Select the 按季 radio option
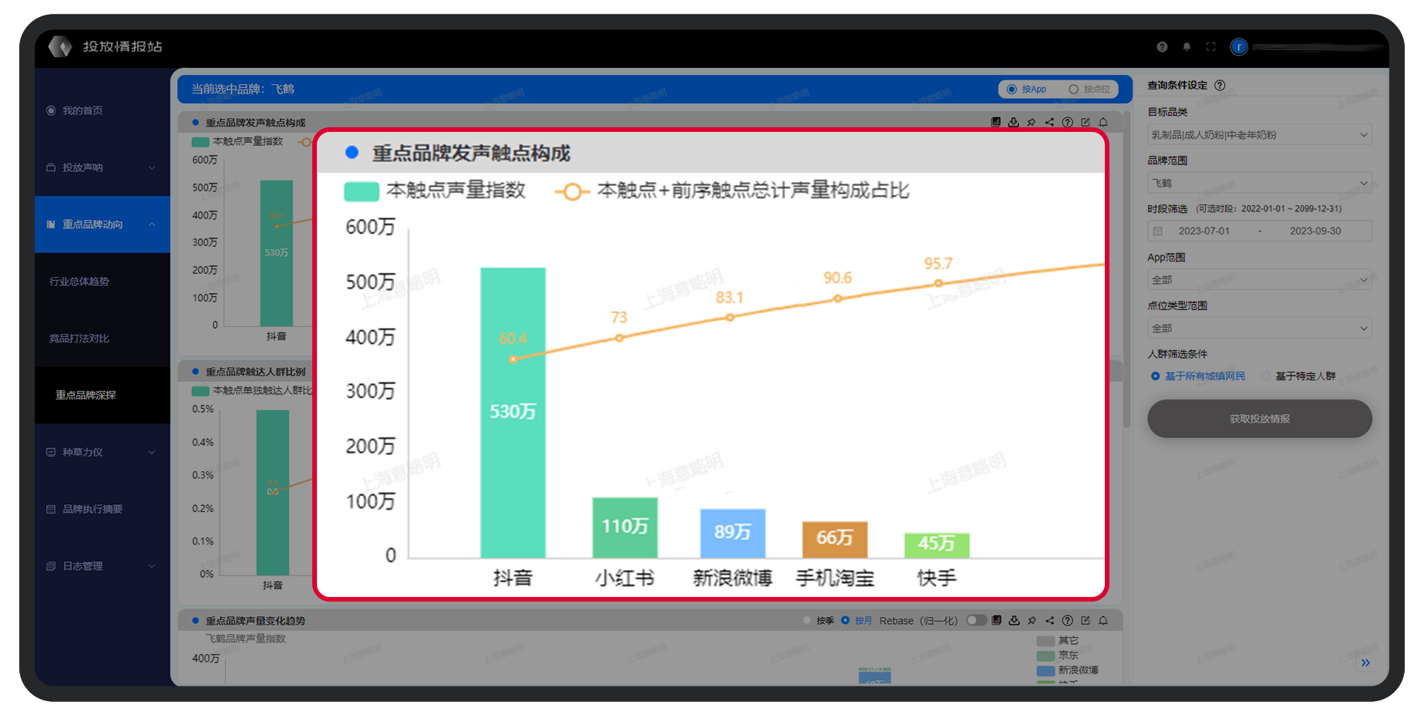The image size is (1424, 715). pyautogui.click(x=819, y=621)
